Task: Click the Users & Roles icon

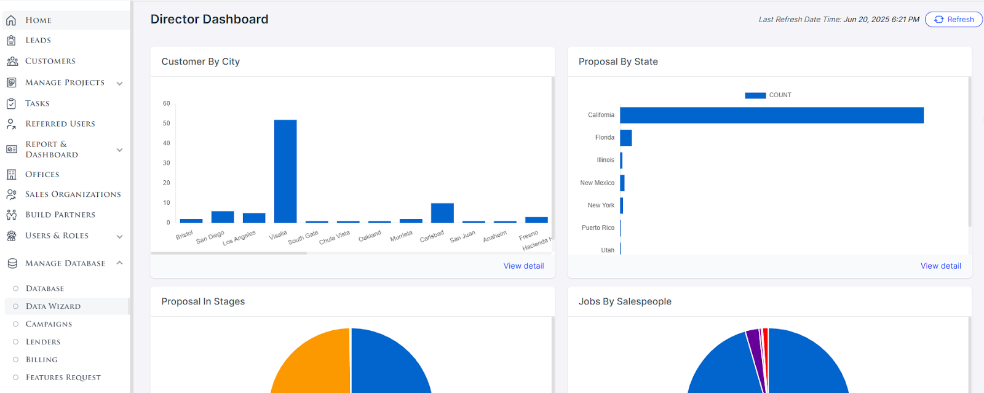Action: pos(11,236)
